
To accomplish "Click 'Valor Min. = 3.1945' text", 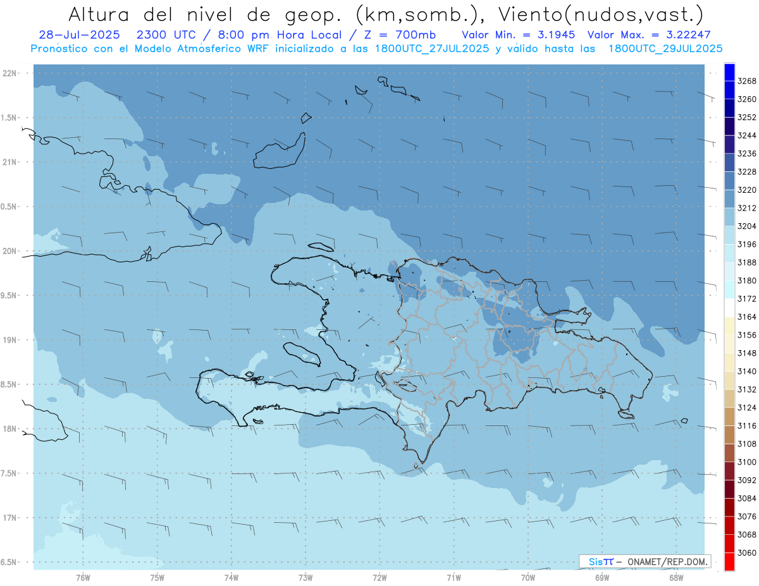I will 519,35.
